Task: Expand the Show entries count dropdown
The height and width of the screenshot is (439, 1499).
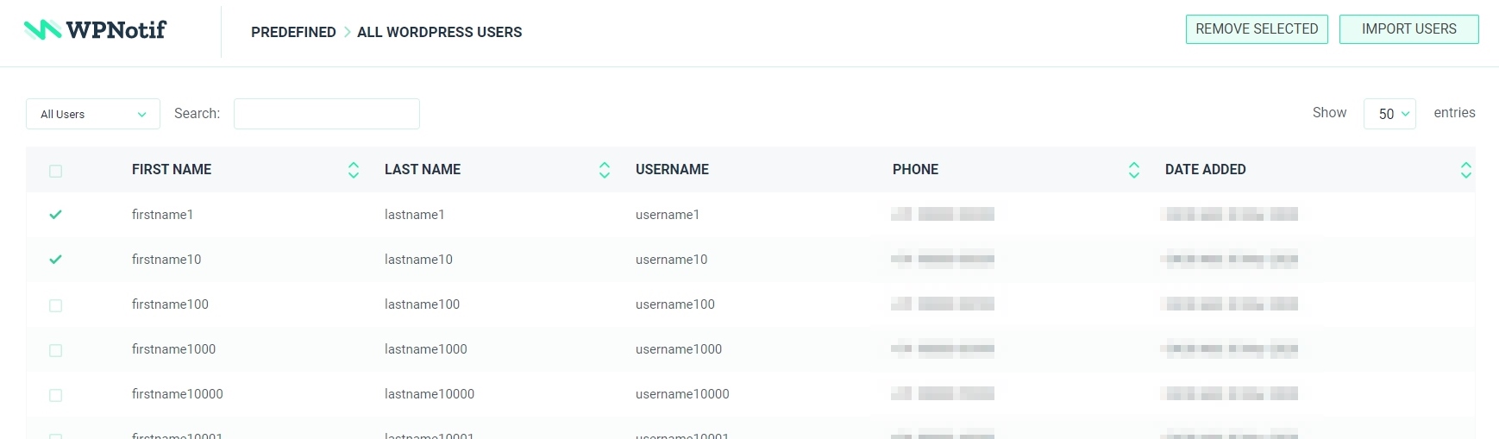Action: (1389, 114)
